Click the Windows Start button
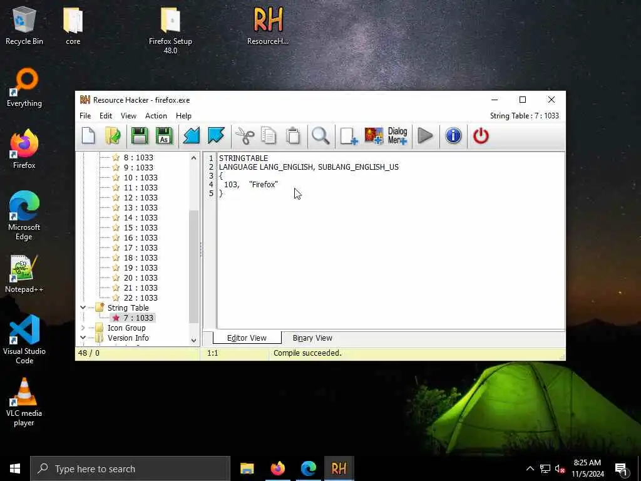The width and height of the screenshot is (641, 481). [15, 468]
